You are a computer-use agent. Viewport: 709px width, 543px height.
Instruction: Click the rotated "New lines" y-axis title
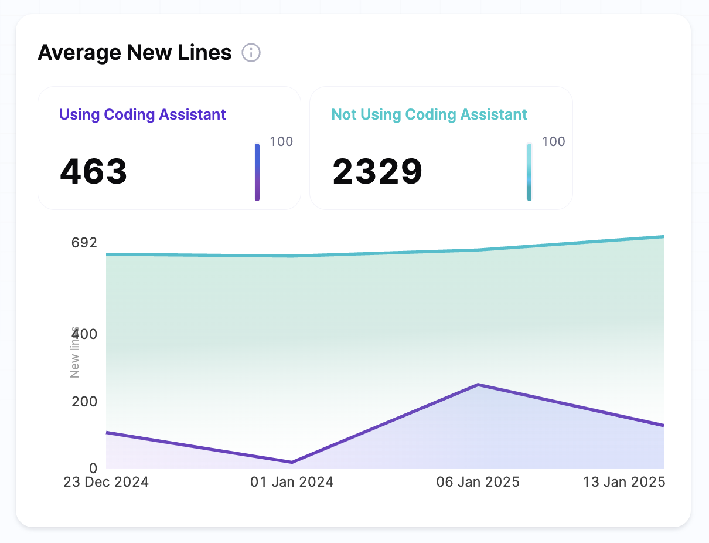point(74,352)
